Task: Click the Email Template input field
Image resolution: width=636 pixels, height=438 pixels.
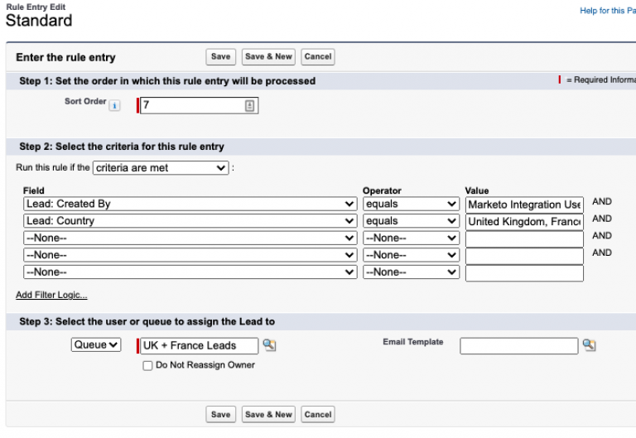Action: tap(519, 345)
